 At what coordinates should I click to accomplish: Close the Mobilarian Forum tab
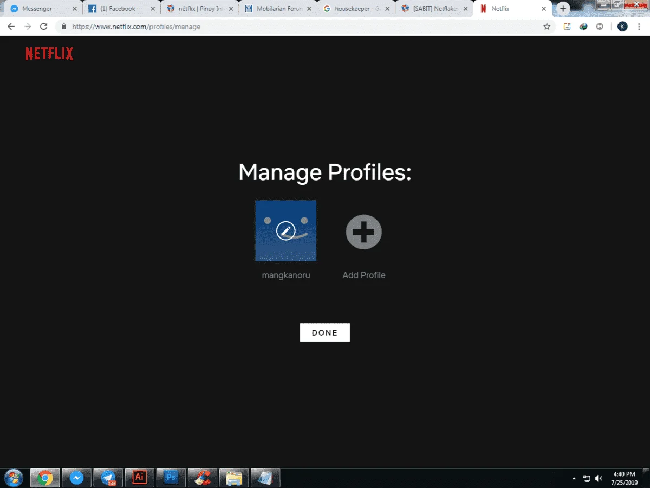(309, 9)
